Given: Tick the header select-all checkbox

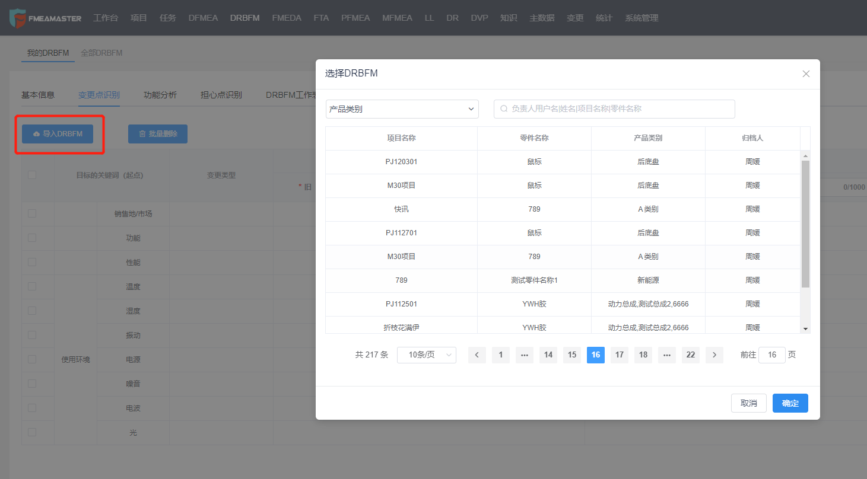Looking at the screenshot, I should 32,175.
